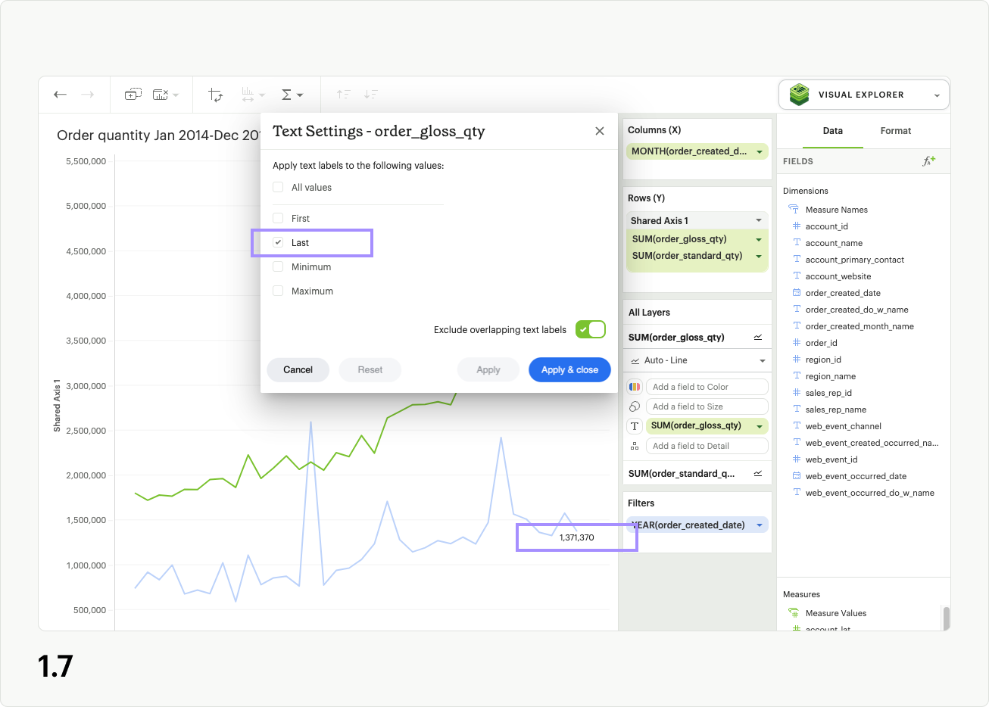Click the Color marks icon beside Color field
This screenshot has width=989, height=707.
tap(634, 386)
